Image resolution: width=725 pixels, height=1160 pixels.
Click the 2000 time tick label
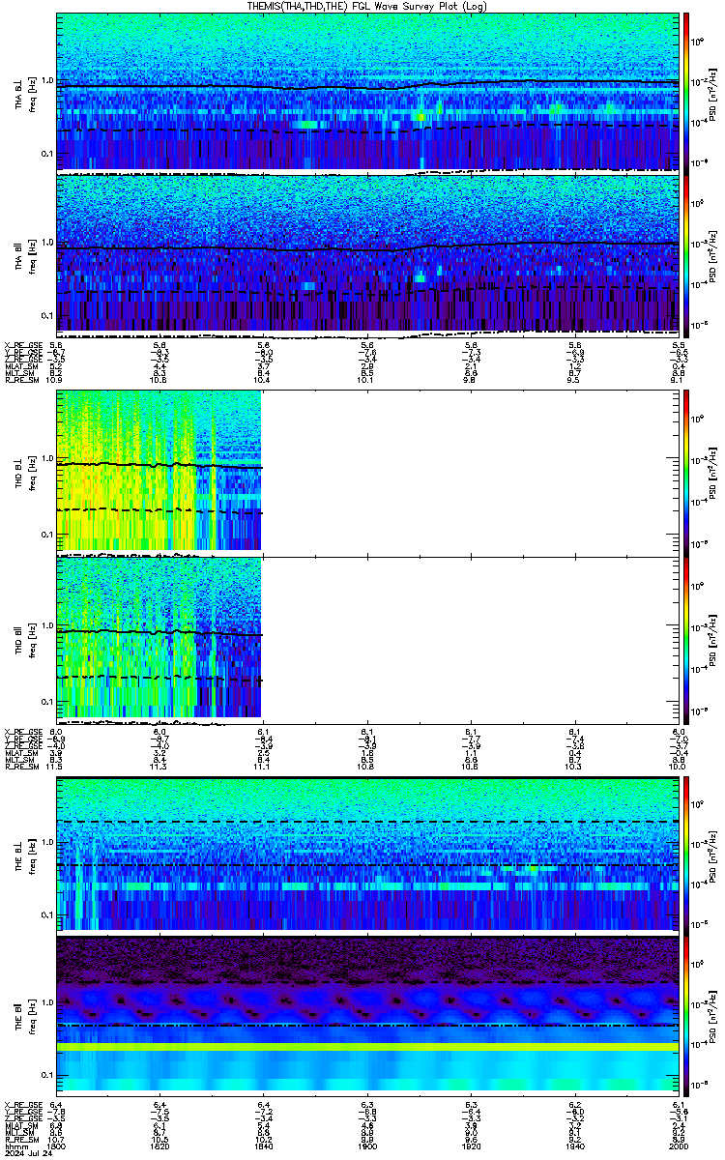coord(679,1145)
